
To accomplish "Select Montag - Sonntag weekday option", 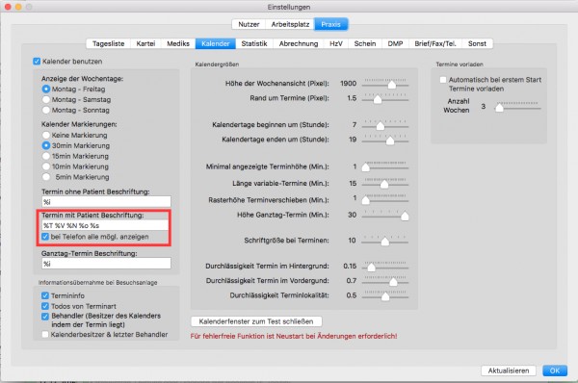I will click(46, 110).
